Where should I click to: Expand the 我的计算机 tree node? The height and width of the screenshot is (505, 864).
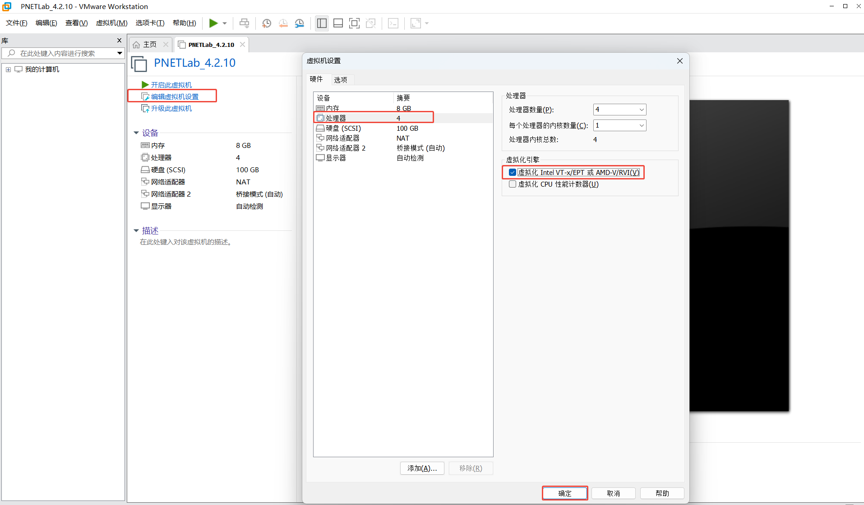coord(8,69)
